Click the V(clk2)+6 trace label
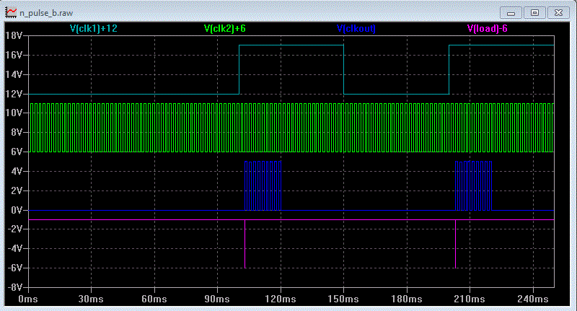Viewport: 577px width, 311px height. (x=225, y=28)
